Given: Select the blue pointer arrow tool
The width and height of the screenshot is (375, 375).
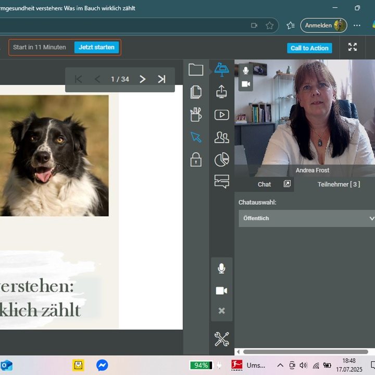Looking at the screenshot, I should click(196, 137).
